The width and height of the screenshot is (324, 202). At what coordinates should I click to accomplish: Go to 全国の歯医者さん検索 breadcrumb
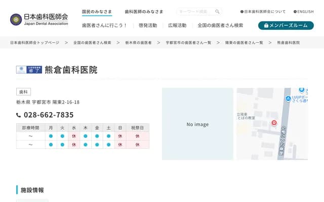(92, 42)
